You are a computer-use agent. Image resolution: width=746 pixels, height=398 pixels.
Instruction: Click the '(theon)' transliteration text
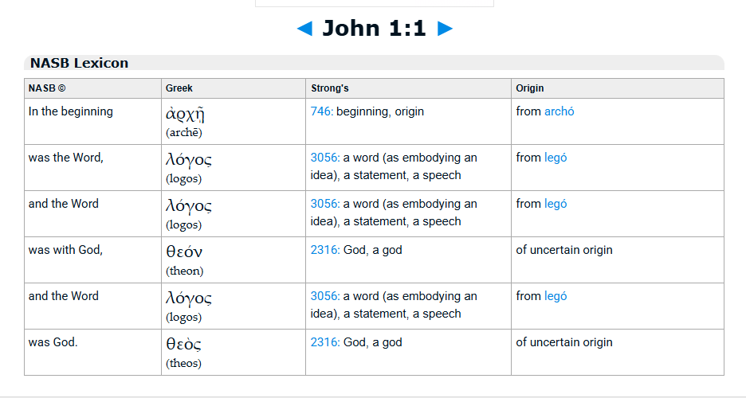pyautogui.click(x=184, y=271)
